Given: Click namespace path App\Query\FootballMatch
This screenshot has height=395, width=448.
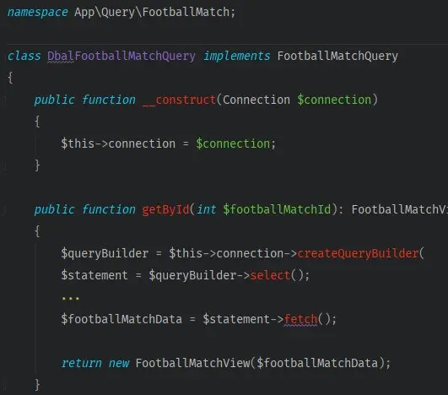Looking at the screenshot, I should (152, 13).
